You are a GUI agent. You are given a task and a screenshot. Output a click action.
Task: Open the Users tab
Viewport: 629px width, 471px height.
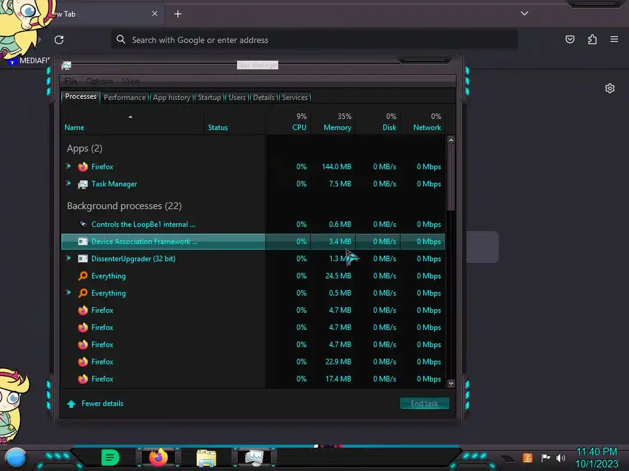[x=237, y=98]
